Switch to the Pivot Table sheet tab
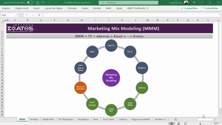This screenshot has height=125, width=222. point(109,119)
